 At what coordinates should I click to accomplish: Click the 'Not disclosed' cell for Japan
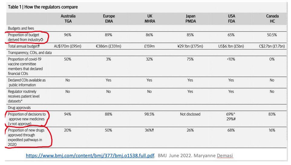[190, 114]
